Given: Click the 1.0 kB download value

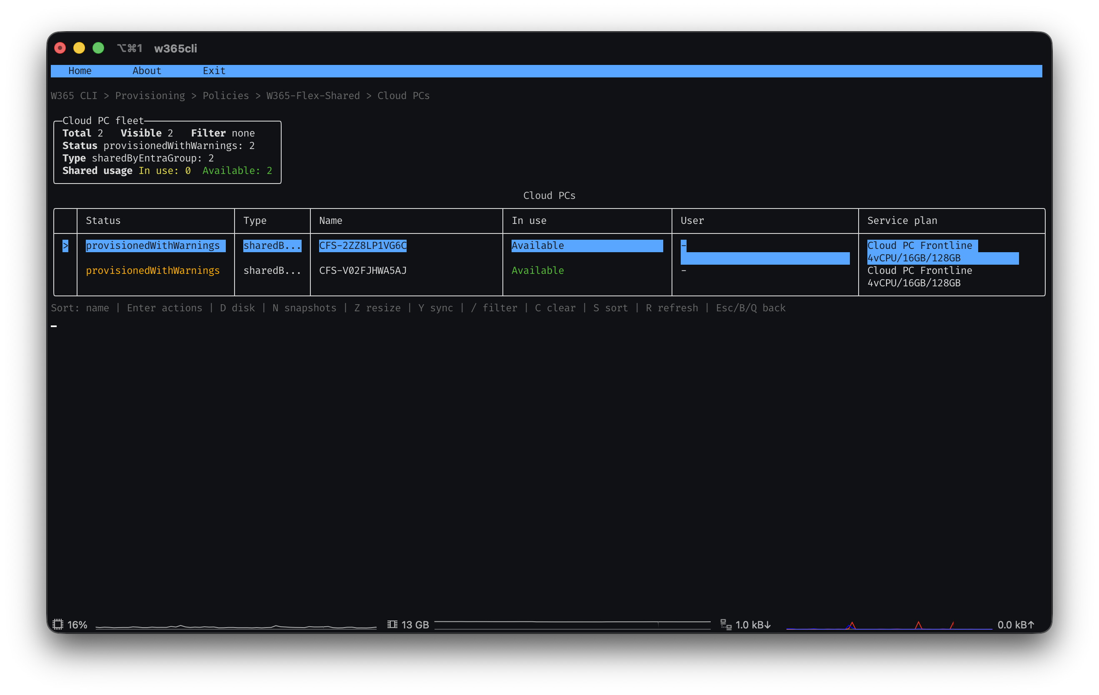Looking at the screenshot, I should pyautogui.click(x=753, y=624).
